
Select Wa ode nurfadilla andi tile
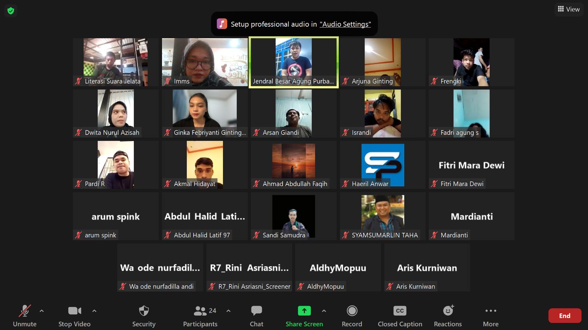click(160, 268)
